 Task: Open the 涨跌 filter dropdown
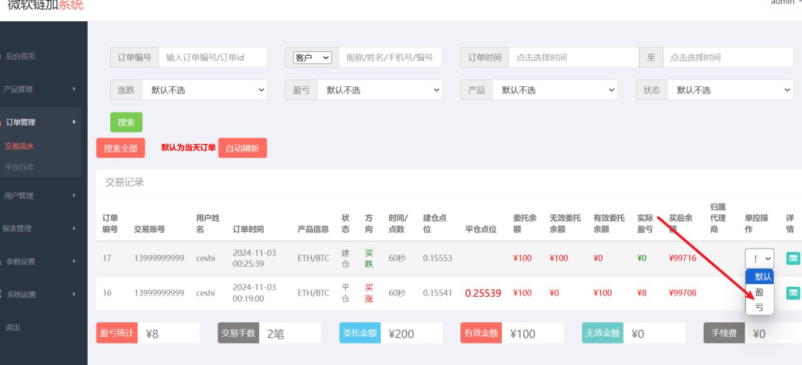pos(204,90)
